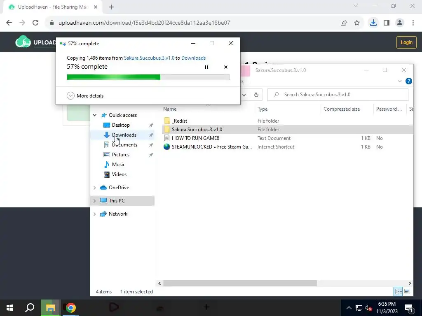Bookmark this page with the star
Image resolution: width=422 pixels, height=316 pixels.
coord(357,23)
